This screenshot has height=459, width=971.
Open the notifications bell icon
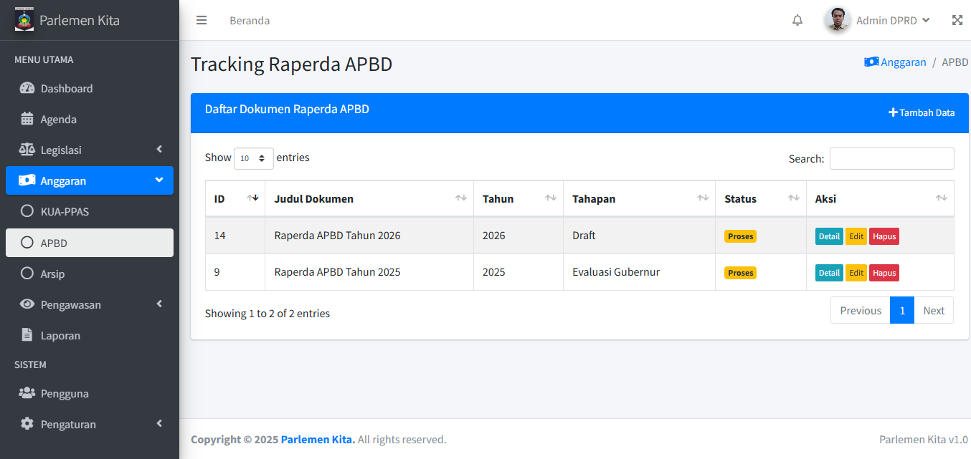pos(797,20)
